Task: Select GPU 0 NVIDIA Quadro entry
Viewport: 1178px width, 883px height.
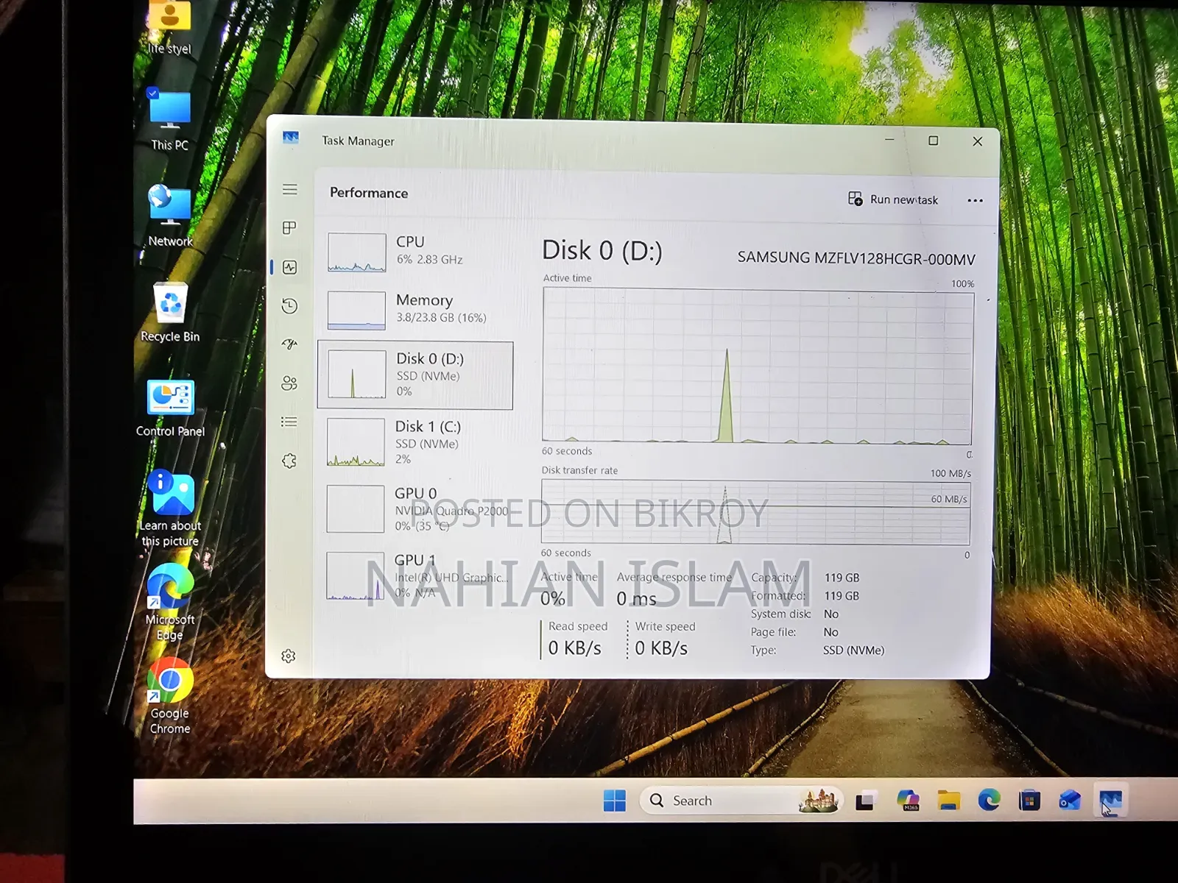Action: (x=415, y=509)
